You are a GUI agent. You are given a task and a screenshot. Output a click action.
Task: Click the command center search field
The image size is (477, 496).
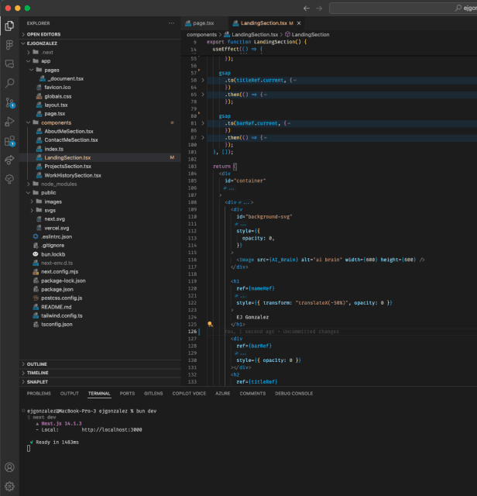(x=403, y=9)
